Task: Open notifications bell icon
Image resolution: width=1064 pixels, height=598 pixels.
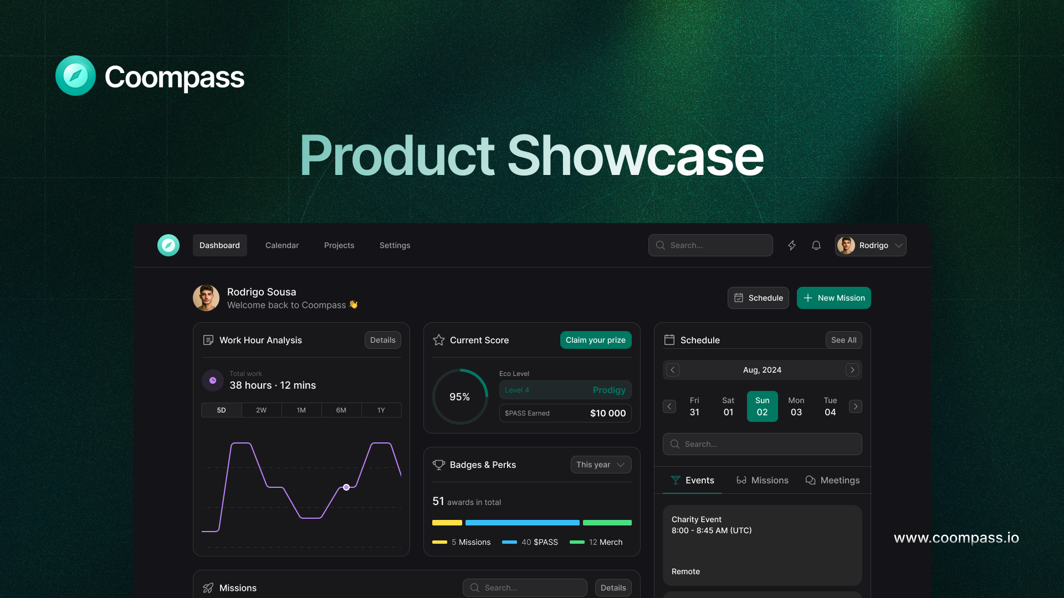Action: 816,245
